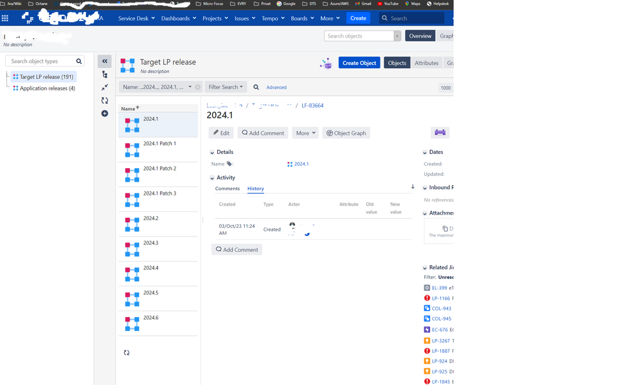The height and width of the screenshot is (385, 636).
Task: Select Target LP release (191) tree item
Action: (43, 76)
